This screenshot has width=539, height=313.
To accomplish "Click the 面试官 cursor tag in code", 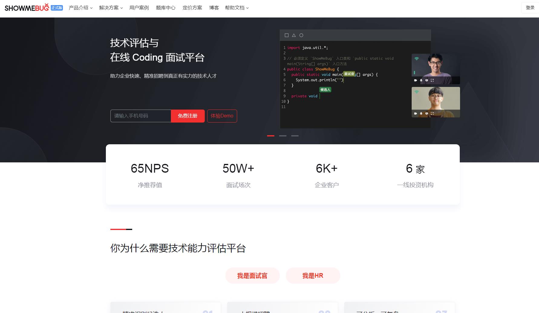I will point(349,74).
